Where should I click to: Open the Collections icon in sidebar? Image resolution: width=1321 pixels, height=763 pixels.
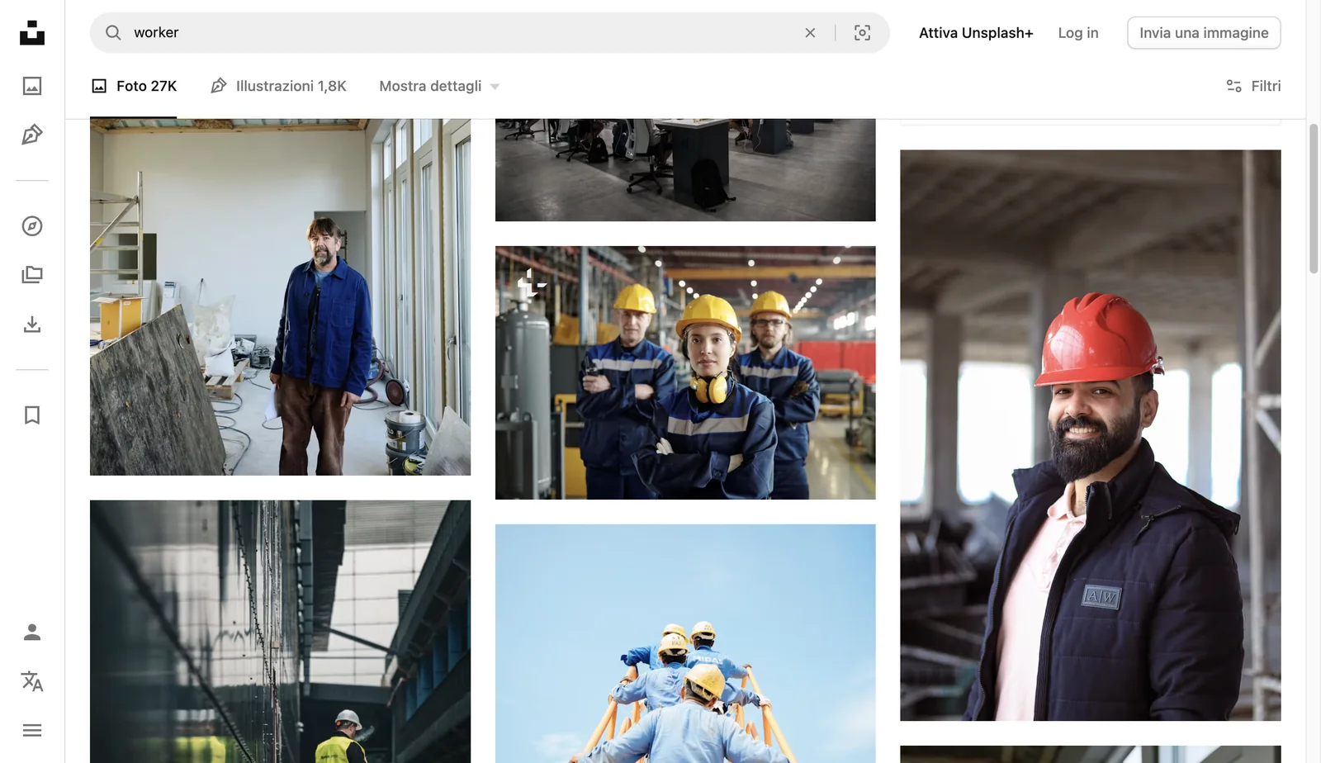(32, 275)
